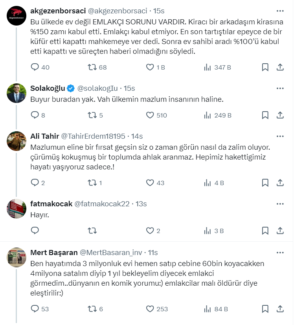Bookmark akgezenborsaci's tweet

[265, 67]
